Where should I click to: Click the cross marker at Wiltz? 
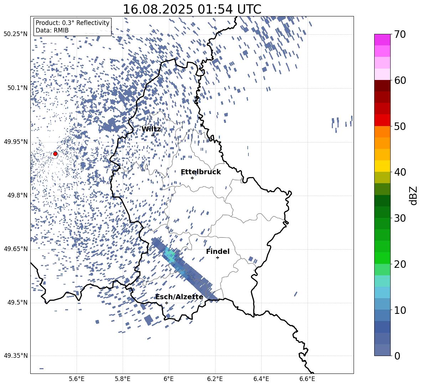pos(153,135)
